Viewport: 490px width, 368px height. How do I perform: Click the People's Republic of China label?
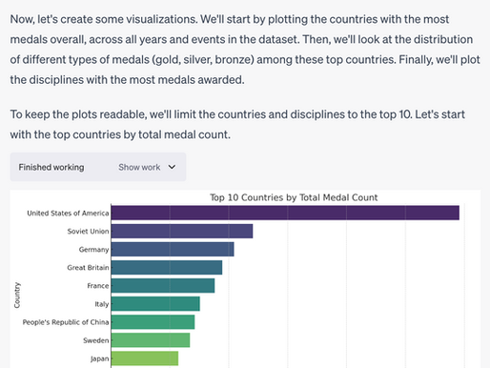tap(66, 322)
